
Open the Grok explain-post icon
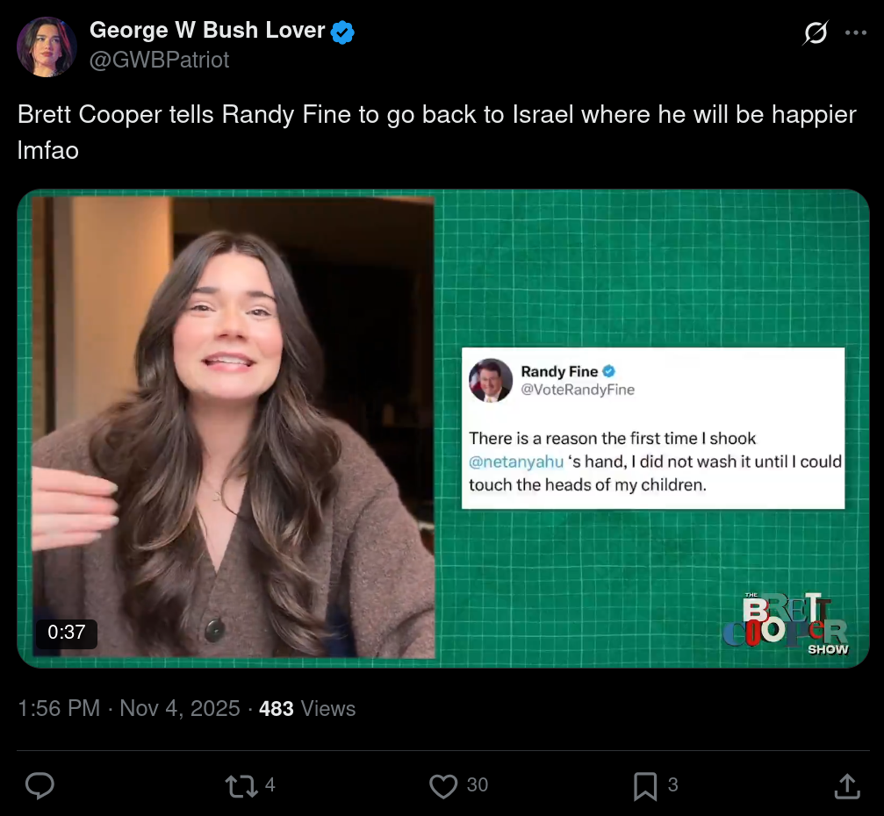[x=815, y=33]
